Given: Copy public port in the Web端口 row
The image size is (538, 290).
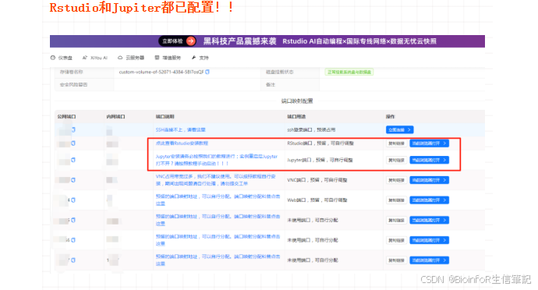Looking at the screenshot, I should coord(73,200).
